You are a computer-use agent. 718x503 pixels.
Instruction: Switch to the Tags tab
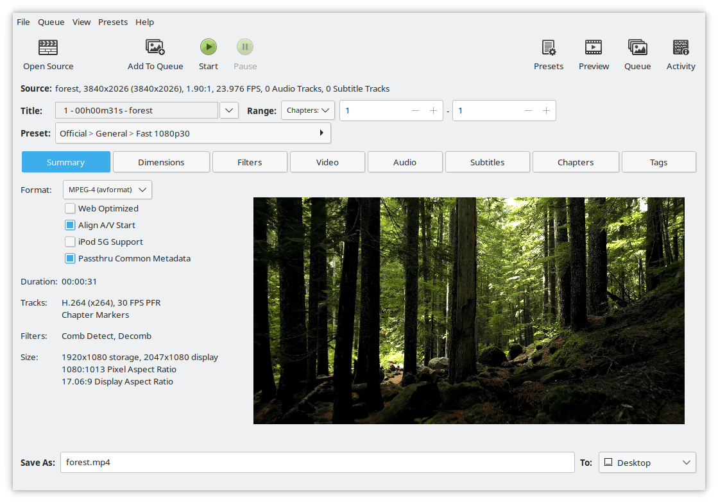point(658,162)
